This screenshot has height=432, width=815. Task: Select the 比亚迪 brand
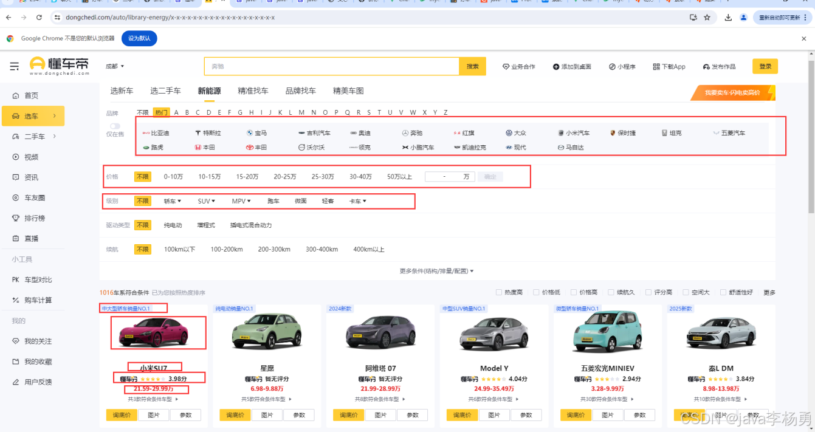point(156,133)
